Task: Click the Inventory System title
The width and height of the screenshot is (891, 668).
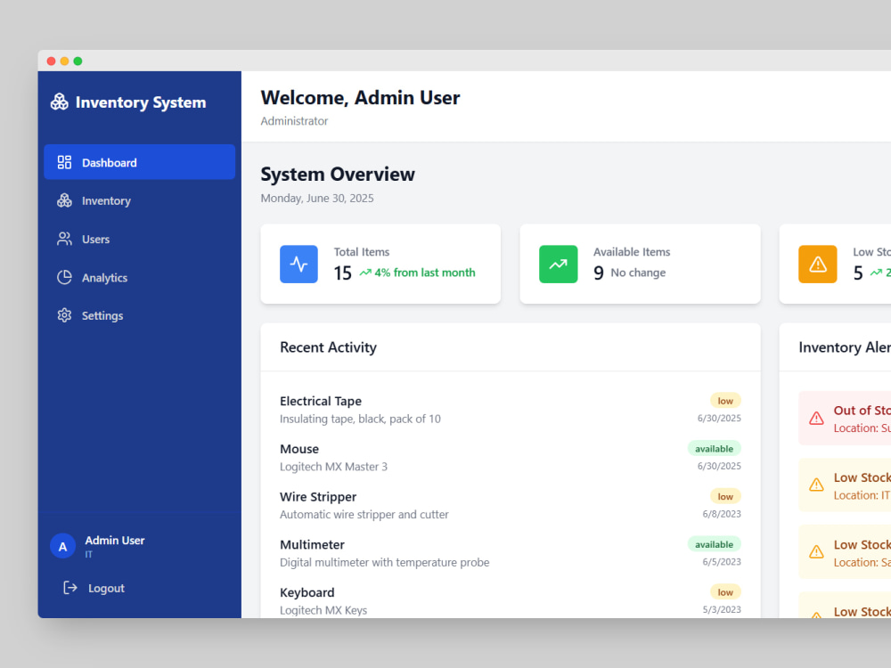Action: 141,102
